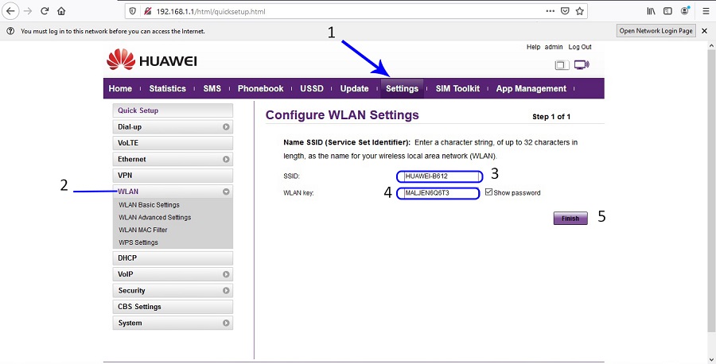716x364 pixels.
Task: Click the captive portal question mark icon
Action: [x=10, y=31]
